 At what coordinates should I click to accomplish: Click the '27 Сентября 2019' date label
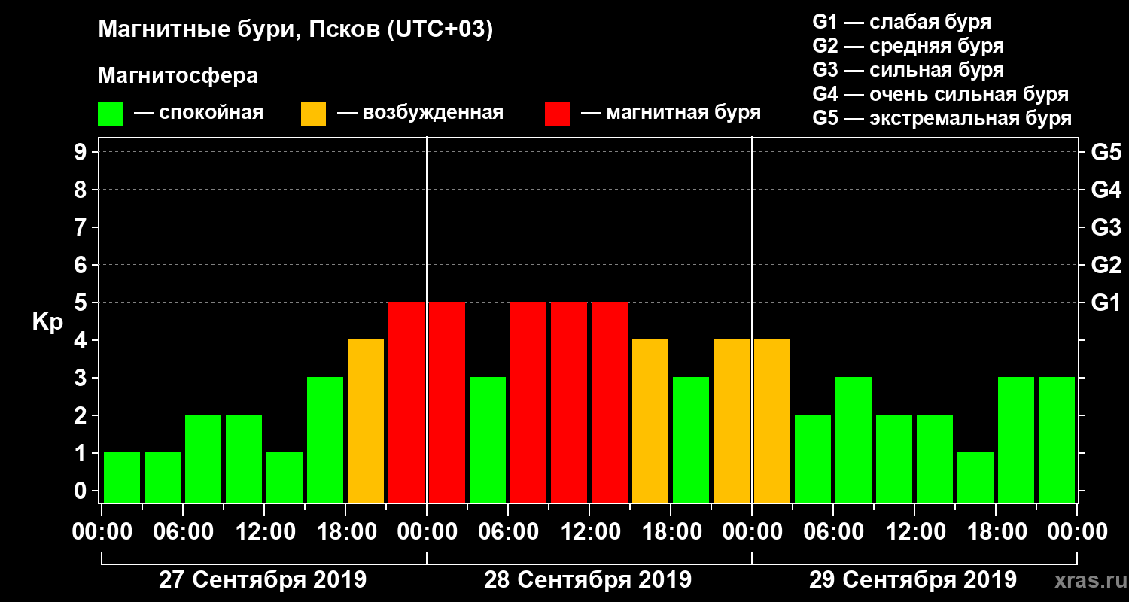coord(263,580)
